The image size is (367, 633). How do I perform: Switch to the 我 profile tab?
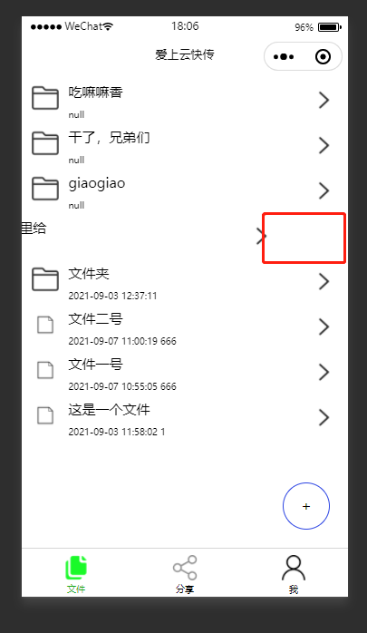tap(294, 574)
